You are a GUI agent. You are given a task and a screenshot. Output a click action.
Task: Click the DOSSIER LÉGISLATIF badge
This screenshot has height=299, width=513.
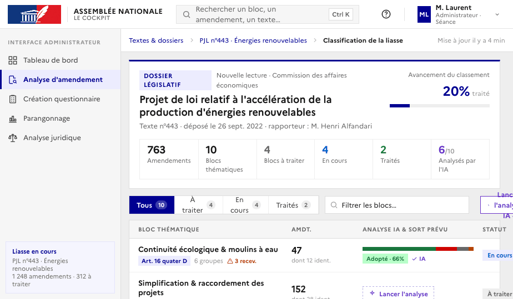[x=175, y=80]
